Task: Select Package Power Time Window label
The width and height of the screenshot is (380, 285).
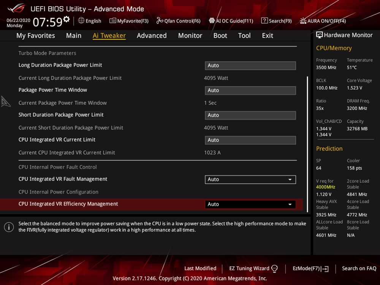Action: click(x=53, y=90)
